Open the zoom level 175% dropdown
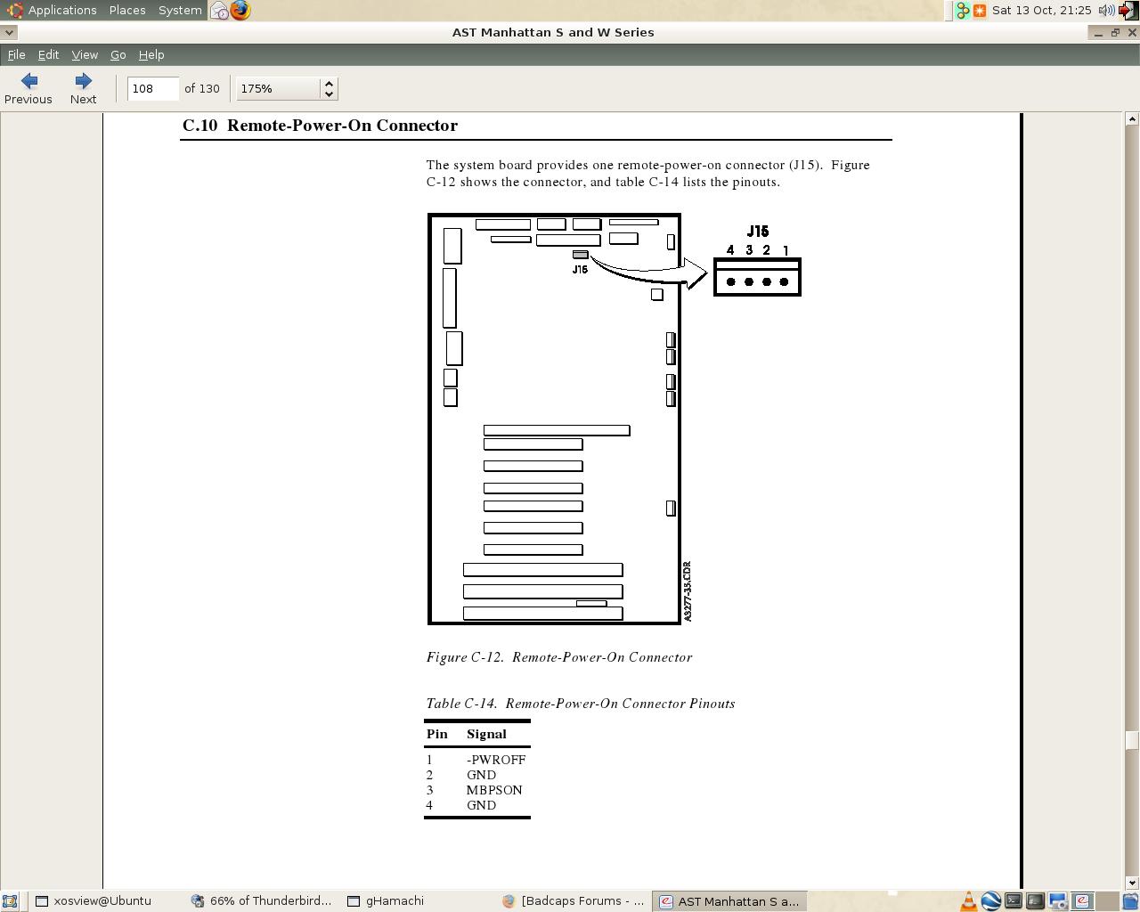The image size is (1140, 912). 286,89
